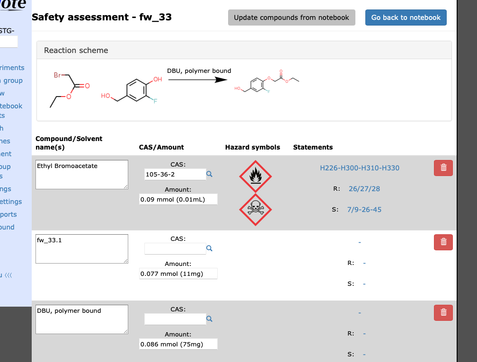Edit the Ethyl Bromoacetate name field
Image resolution: width=477 pixels, height=362 pixels.
click(81, 175)
